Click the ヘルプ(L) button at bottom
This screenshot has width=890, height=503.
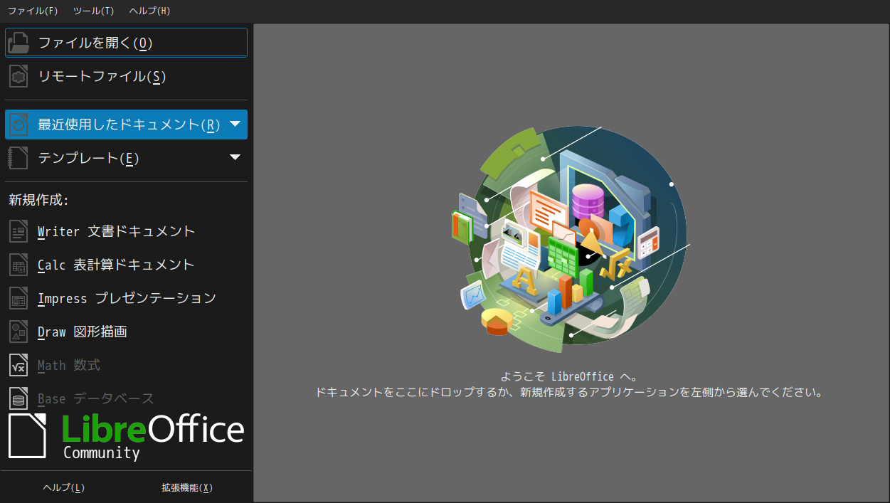pyautogui.click(x=64, y=487)
